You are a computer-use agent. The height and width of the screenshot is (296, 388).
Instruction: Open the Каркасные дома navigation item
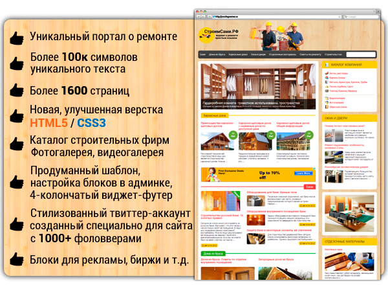(238, 54)
